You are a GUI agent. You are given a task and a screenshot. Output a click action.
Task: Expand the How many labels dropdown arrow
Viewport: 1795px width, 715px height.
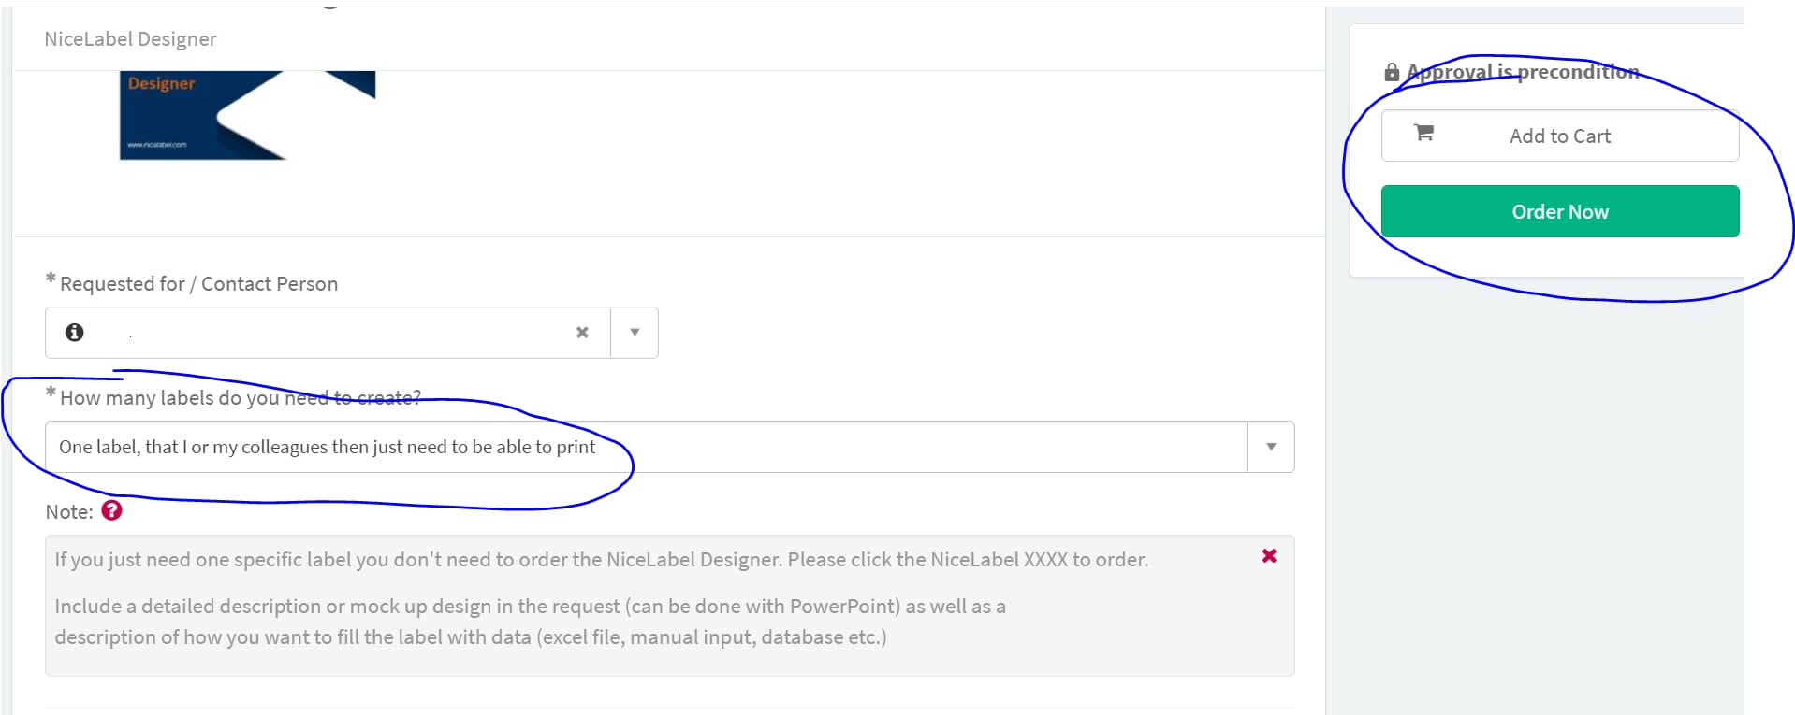(1270, 447)
